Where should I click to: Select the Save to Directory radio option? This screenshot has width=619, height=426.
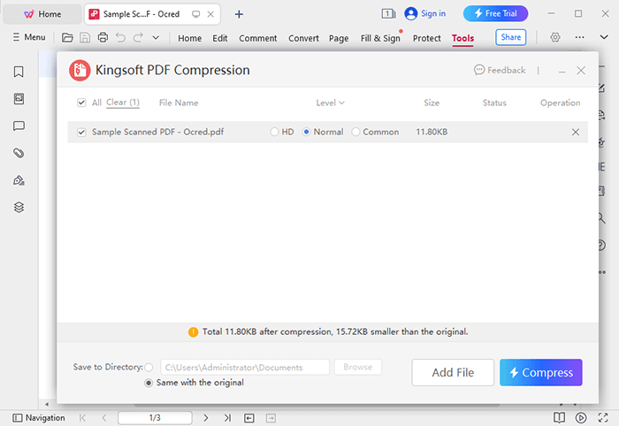click(x=149, y=368)
